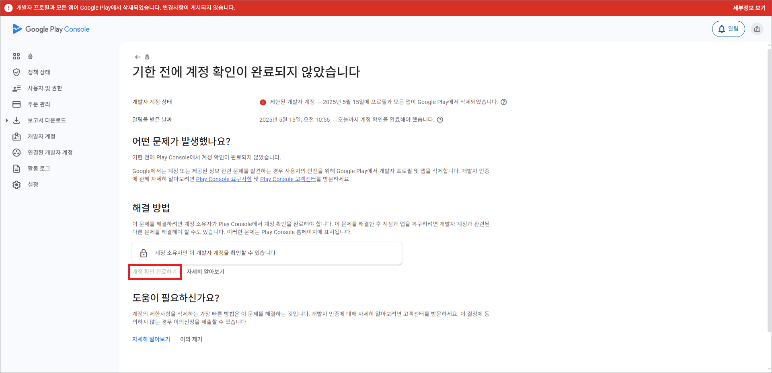The height and width of the screenshot is (373, 772).
Task: Expand the 보고서 다운로드 menu arrow
Action: point(7,120)
